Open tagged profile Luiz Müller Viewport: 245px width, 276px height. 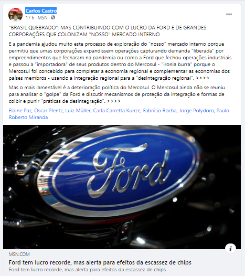[78, 111]
